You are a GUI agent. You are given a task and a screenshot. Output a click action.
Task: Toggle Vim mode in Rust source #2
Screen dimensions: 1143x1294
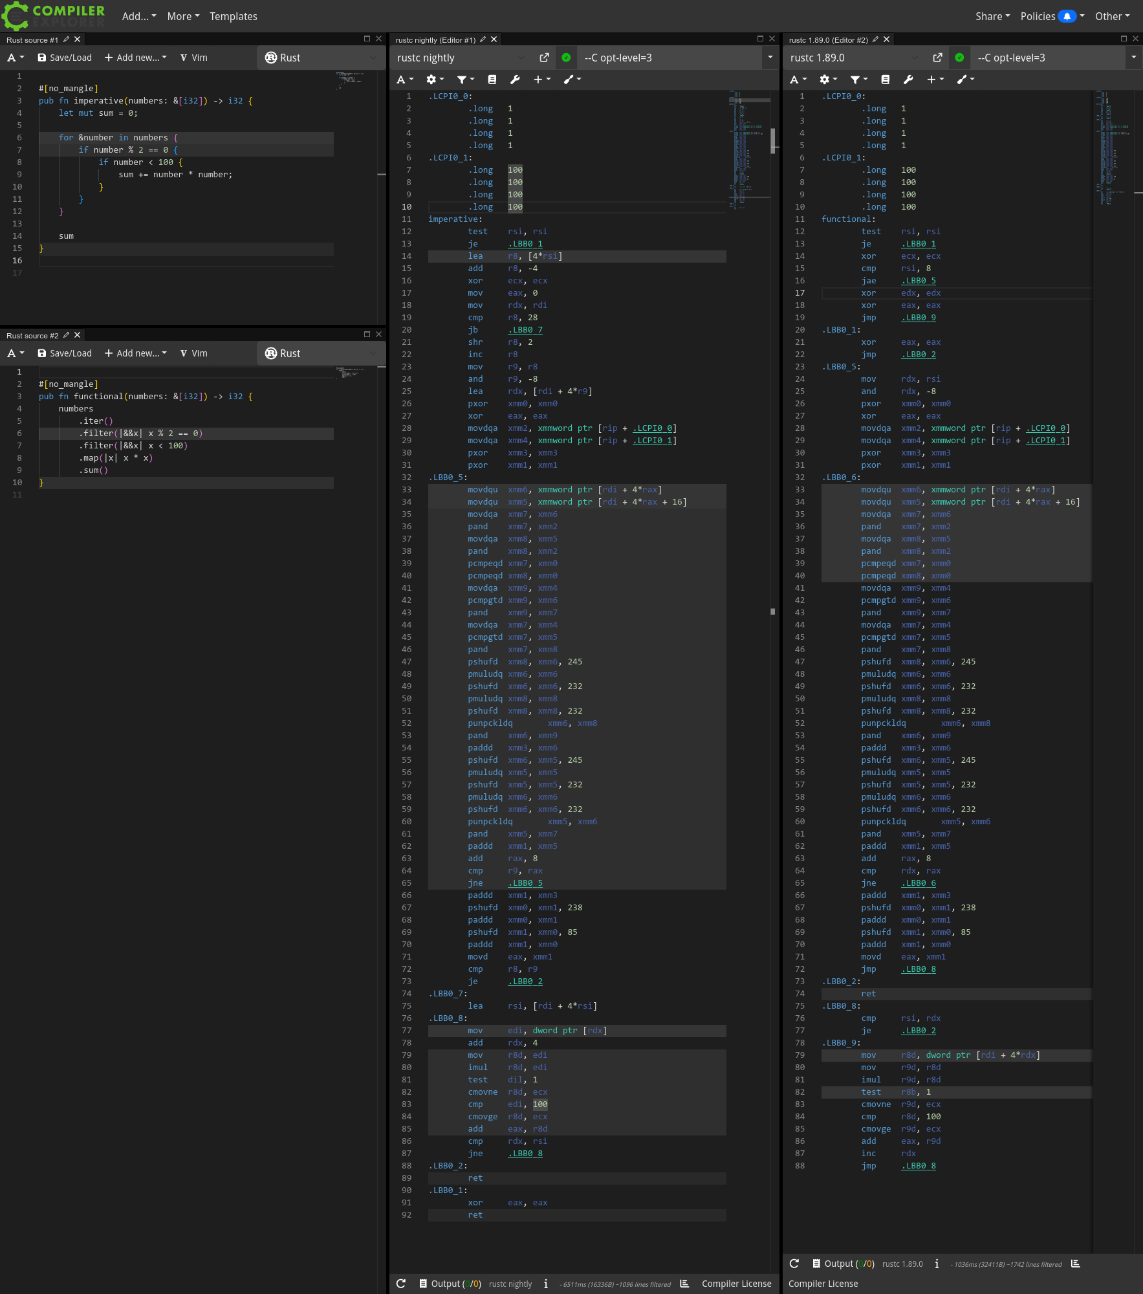tap(194, 353)
